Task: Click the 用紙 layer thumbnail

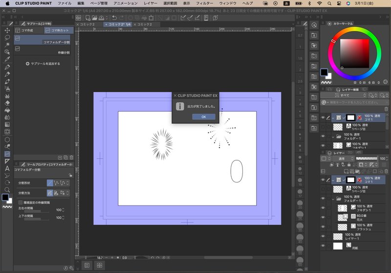Action: pos(338,246)
